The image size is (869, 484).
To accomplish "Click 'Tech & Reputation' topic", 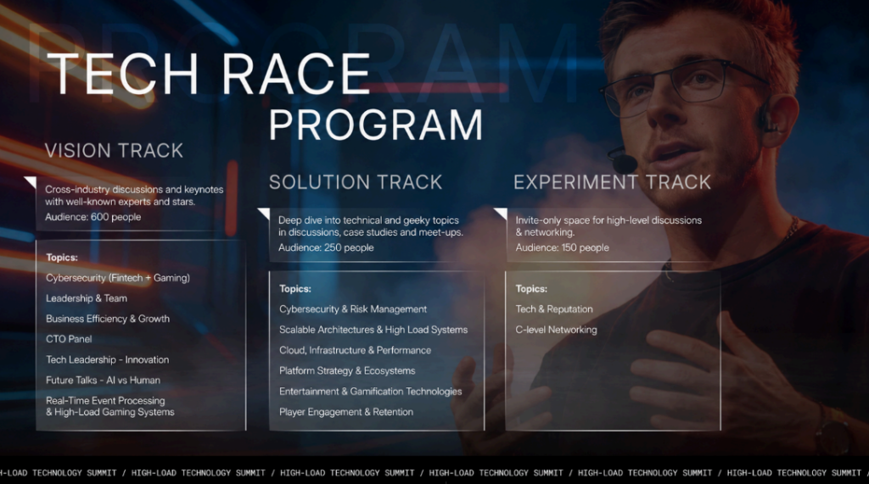I will [554, 309].
